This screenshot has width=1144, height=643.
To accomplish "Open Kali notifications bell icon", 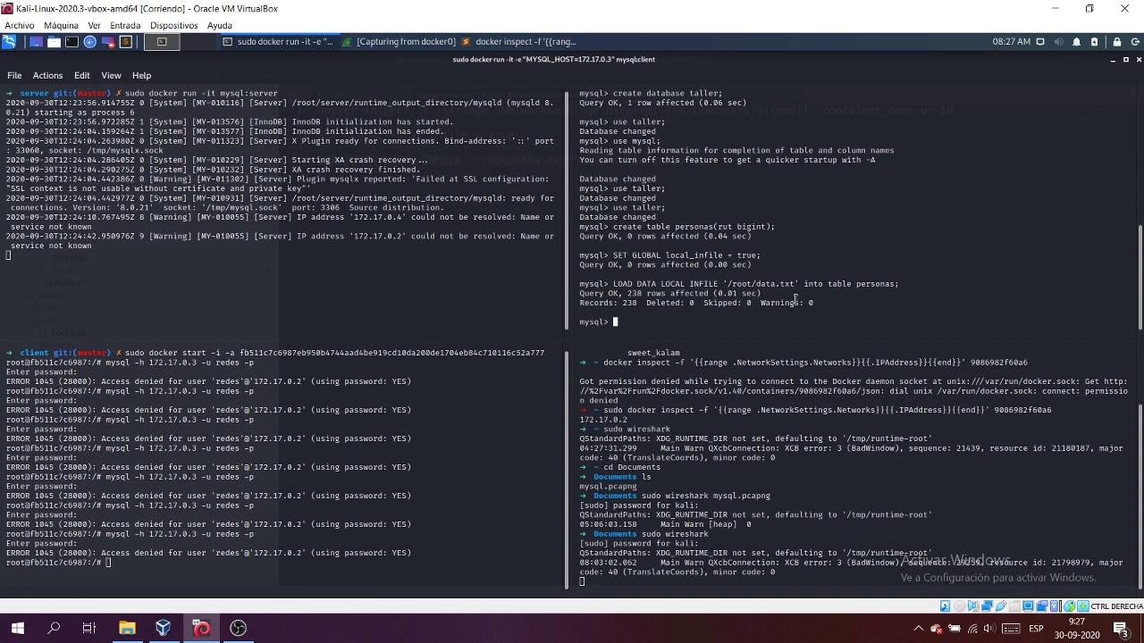I will 1076,42.
